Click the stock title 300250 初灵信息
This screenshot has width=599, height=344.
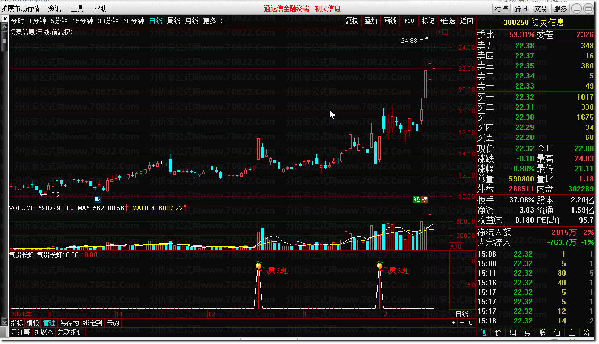pos(534,22)
